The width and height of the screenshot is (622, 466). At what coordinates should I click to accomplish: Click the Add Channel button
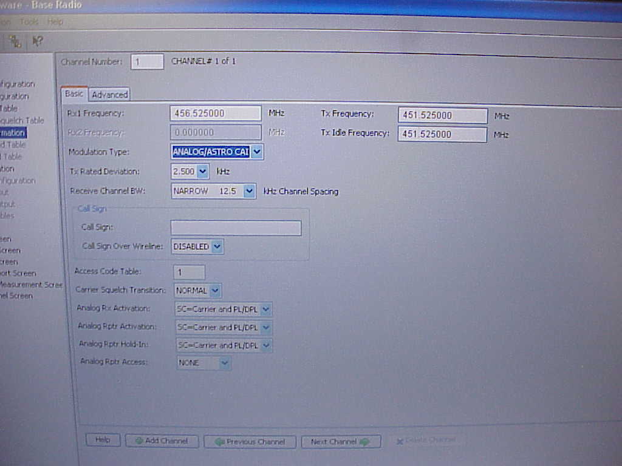point(162,441)
